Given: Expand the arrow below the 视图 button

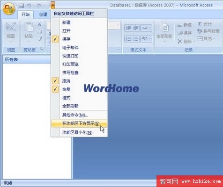Looking at the screenshot, I should [x=11, y=42].
